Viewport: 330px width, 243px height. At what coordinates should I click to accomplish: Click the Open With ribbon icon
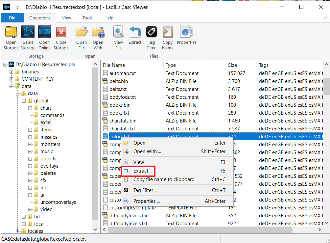tap(98, 32)
